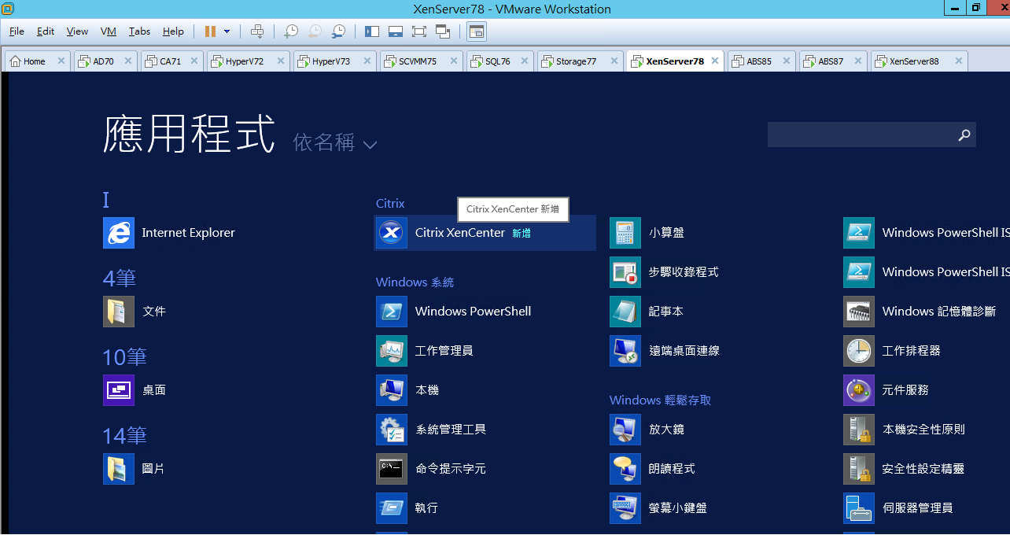Launch 放大鏡 magnifier icon
The width and height of the screenshot is (1010, 535).
(625, 430)
